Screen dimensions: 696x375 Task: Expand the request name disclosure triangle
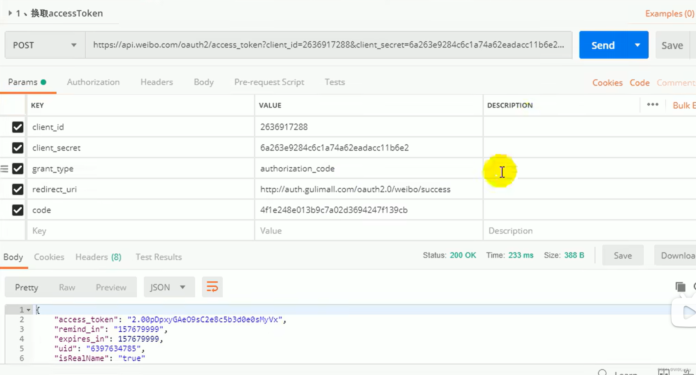point(10,13)
